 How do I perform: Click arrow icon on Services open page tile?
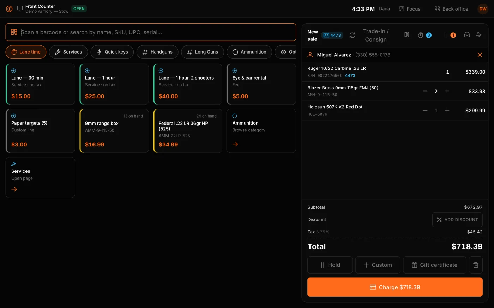(14, 189)
